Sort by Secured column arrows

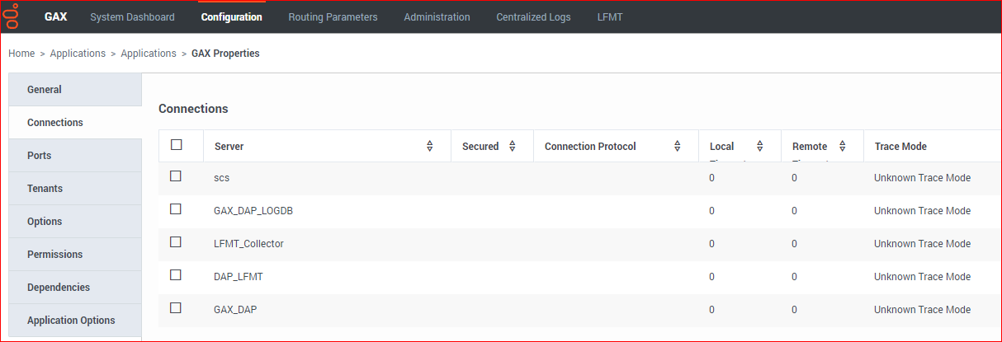[x=513, y=146]
